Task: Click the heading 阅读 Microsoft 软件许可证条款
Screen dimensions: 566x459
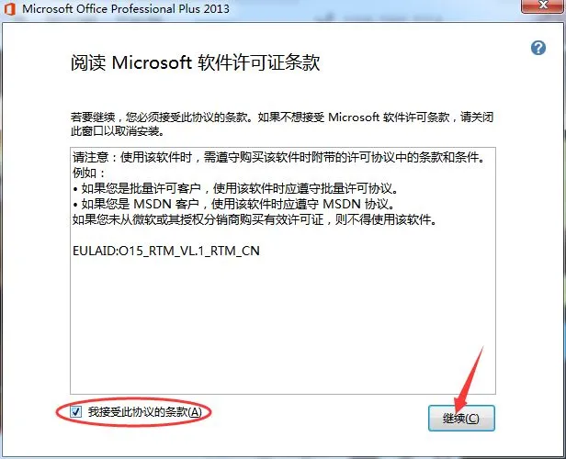Action: point(196,62)
